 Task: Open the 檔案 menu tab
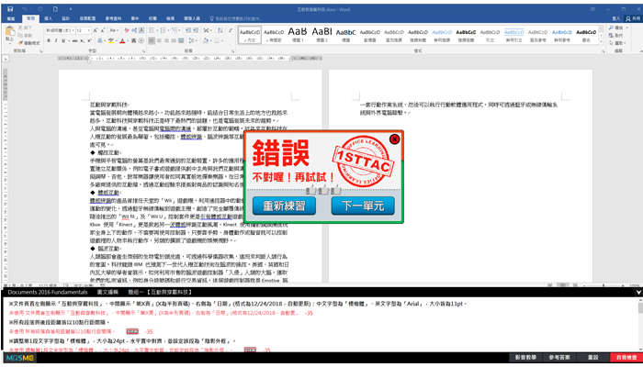pos(10,17)
